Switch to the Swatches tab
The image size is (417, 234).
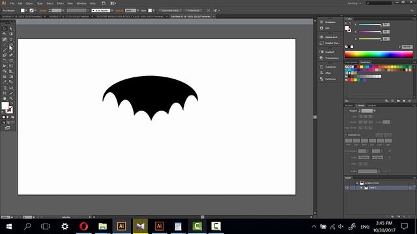(x=365, y=62)
